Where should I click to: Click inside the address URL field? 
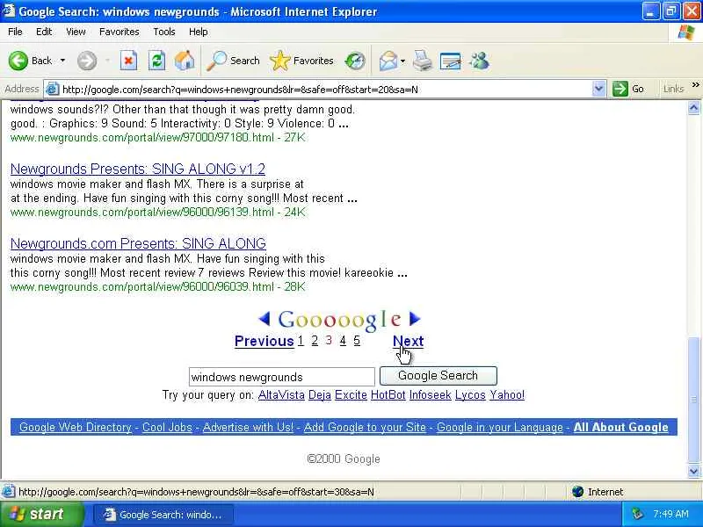(325, 90)
